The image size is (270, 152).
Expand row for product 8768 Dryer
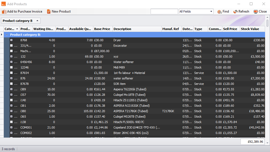(12, 40)
